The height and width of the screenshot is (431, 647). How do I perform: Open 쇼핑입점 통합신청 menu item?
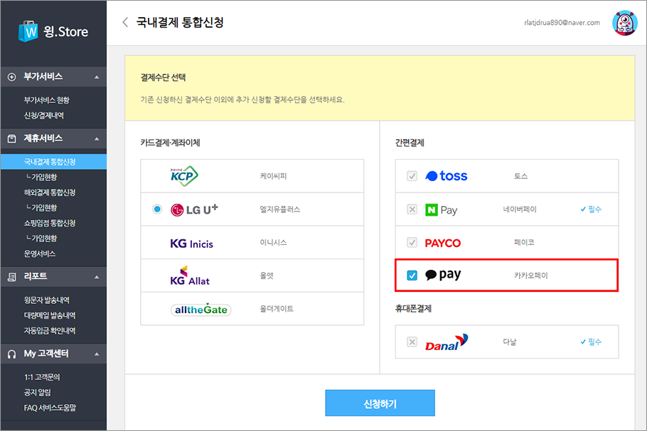pos(50,223)
